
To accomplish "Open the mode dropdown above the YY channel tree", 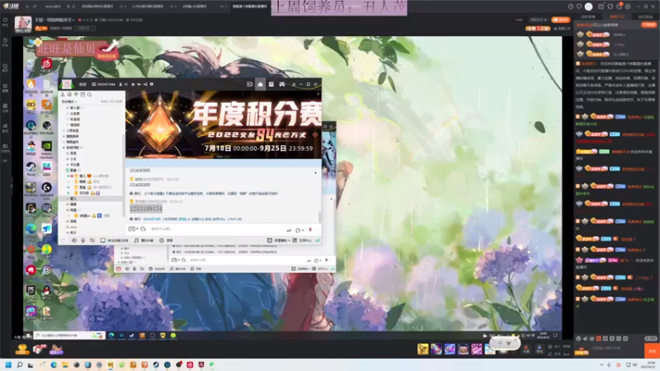I will tap(69, 101).
